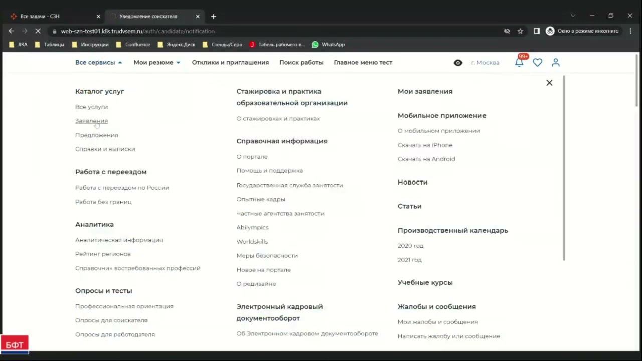Viewport: 642px width, 361px height.
Task: Open 'Профессиональная ориентация' link
Action: tap(124, 306)
